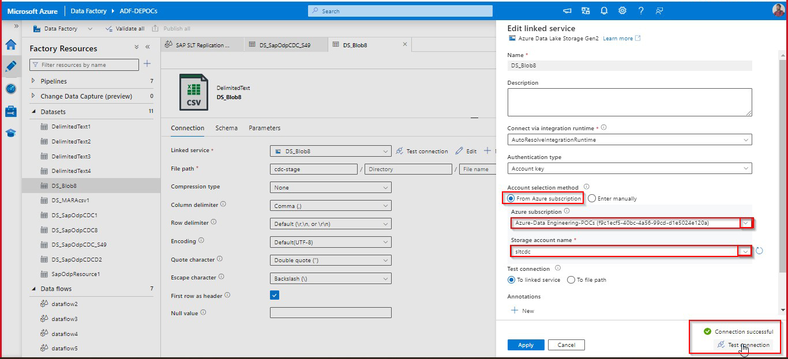Click the top Search box

pyautogui.click(x=400, y=10)
